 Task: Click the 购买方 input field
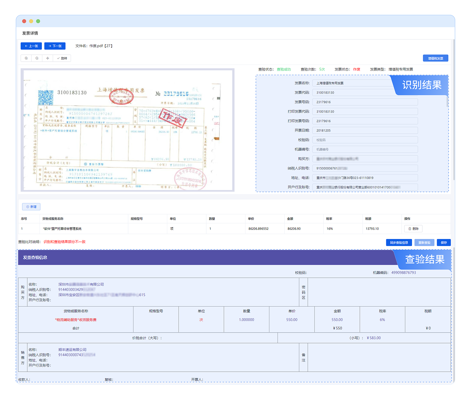[365, 158]
